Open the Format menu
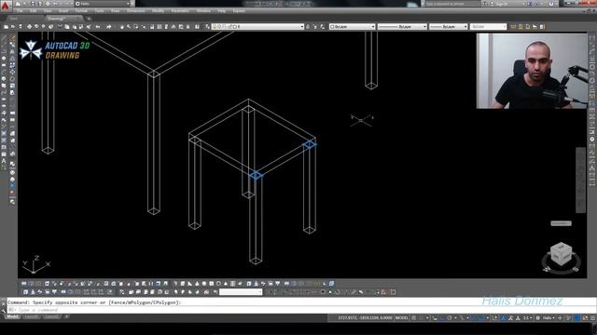597x335 pixels. pyautogui.click(x=81, y=11)
